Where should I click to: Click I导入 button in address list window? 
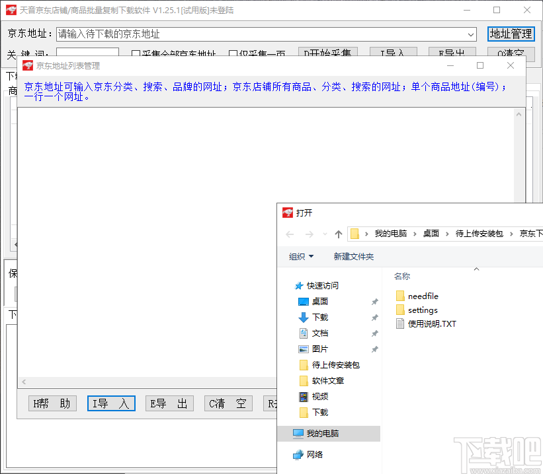[111, 403]
